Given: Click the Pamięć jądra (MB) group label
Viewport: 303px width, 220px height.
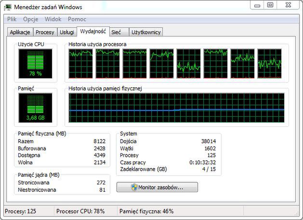Looking at the screenshot, I should click(x=39, y=175).
